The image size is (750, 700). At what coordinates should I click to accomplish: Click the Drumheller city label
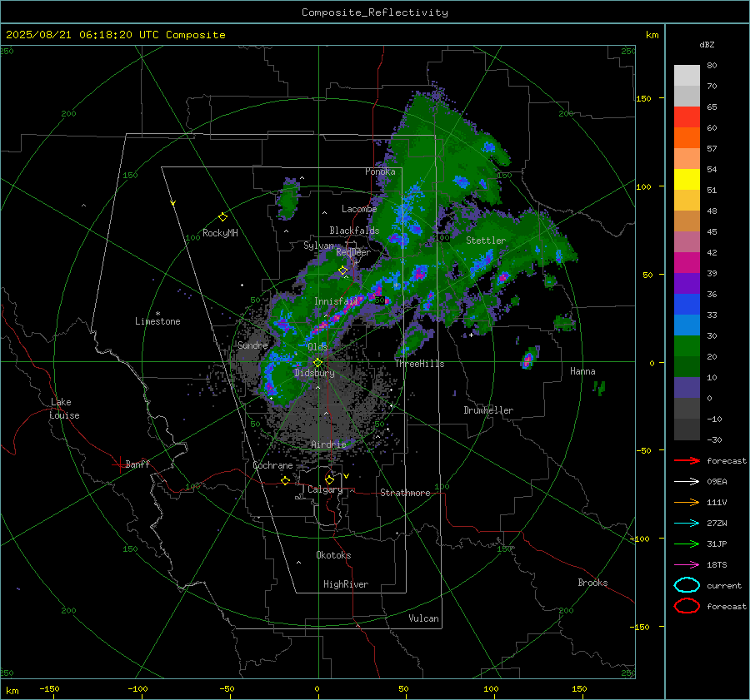pos(488,410)
